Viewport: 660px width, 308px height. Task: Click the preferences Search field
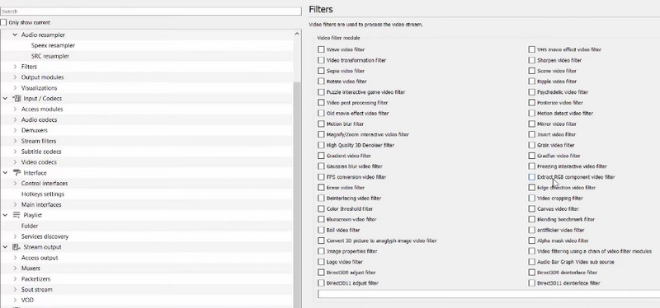[x=151, y=12]
